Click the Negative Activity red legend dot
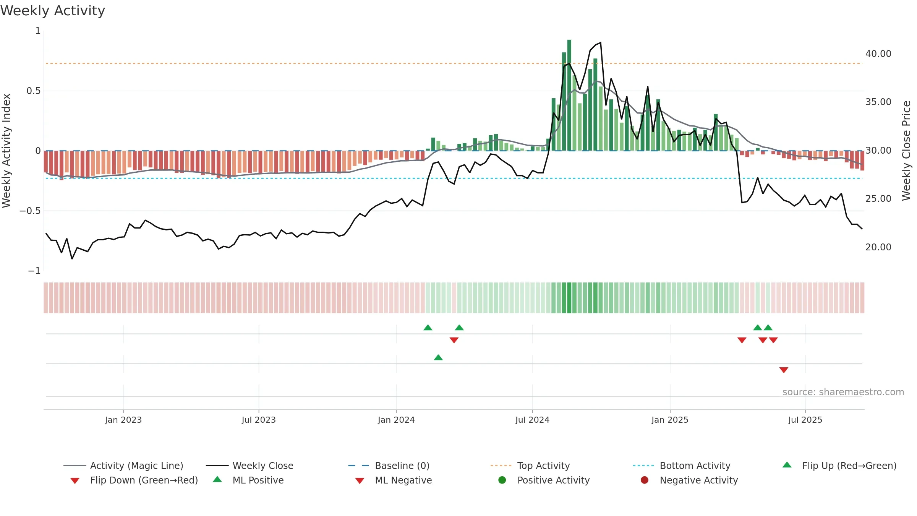 [645, 480]
